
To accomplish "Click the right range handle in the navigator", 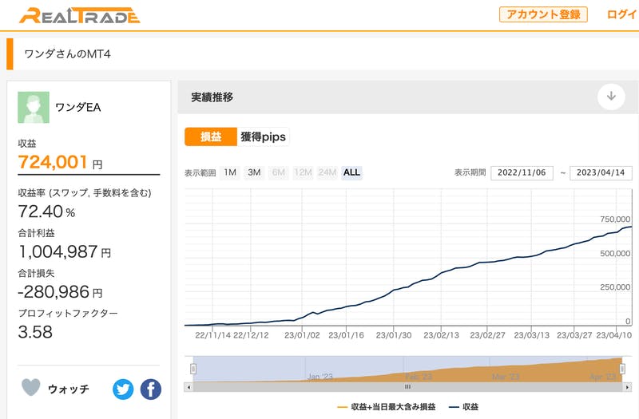I will (622, 369).
